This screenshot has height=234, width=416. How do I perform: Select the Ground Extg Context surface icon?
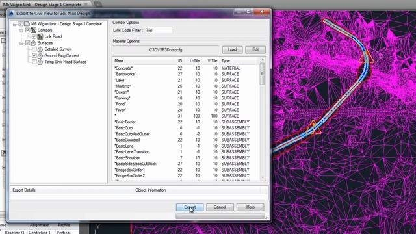[x=40, y=56]
